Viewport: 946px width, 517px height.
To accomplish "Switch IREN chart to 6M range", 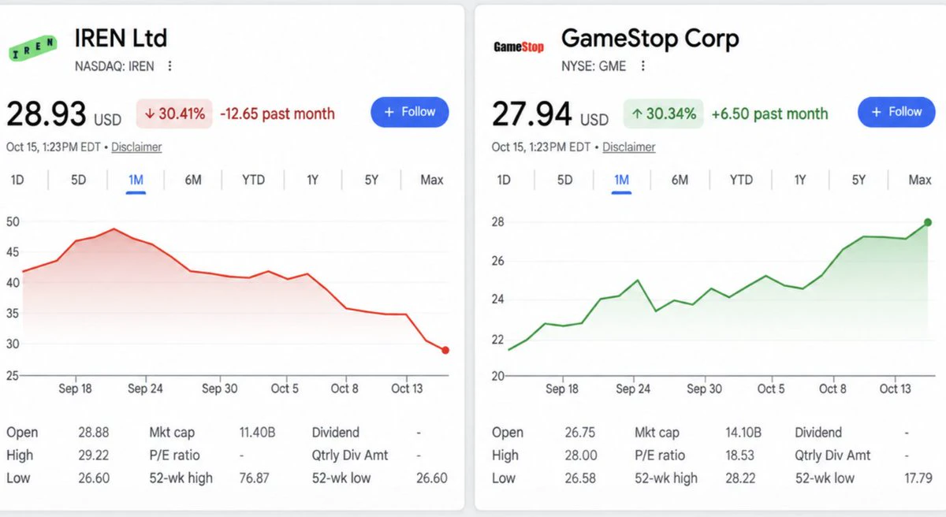I will 193,180.
